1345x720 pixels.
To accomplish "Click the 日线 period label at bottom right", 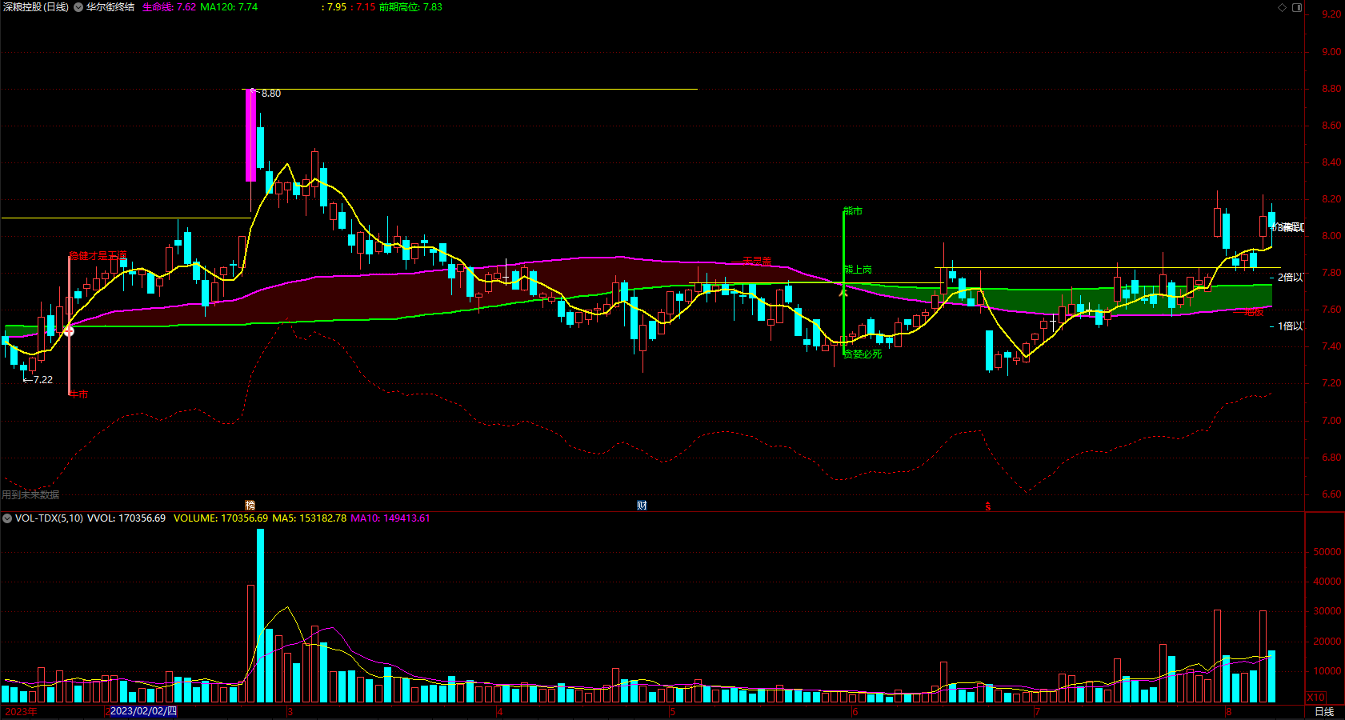I will coord(1324,711).
